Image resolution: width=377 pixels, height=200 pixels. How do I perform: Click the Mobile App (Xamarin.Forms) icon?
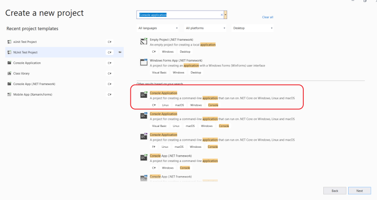pyautogui.click(x=9, y=95)
